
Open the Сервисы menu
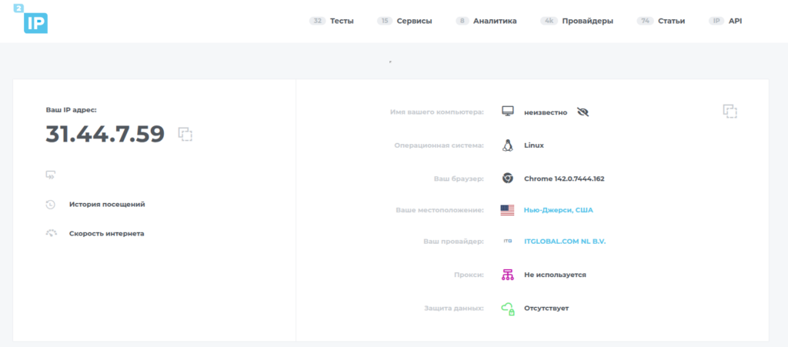tap(413, 21)
